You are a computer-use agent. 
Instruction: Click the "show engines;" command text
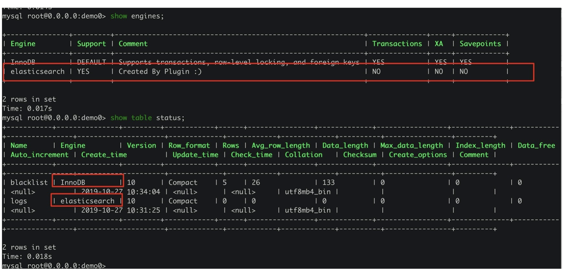point(137,17)
